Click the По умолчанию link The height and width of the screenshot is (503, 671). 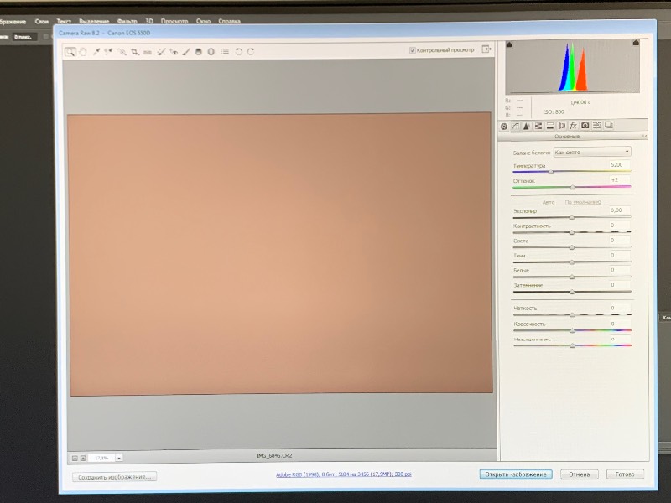tap(583, 202)
